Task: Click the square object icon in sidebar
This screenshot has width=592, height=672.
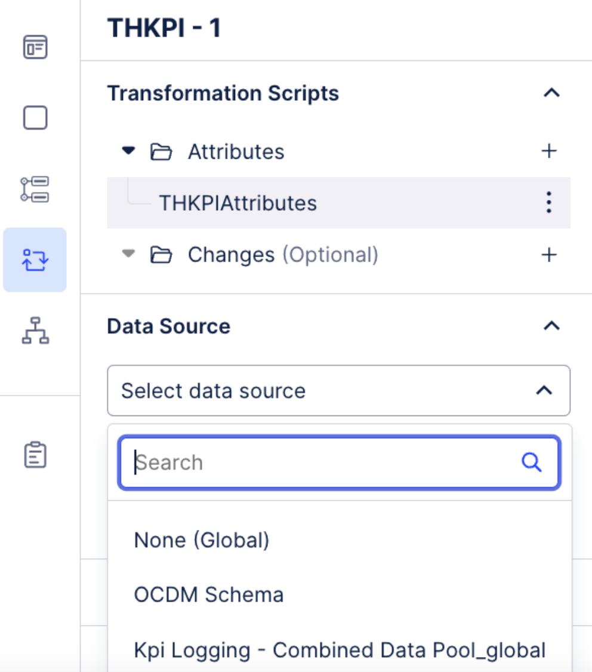Action: coord(35,118)
